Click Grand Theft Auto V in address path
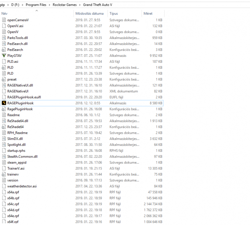 (x=97, y=5)
